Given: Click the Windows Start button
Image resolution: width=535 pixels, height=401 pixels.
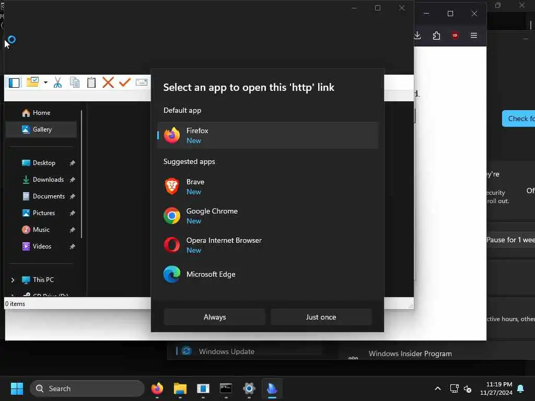Looking at the screenshot, I should pyautogui.click(x=17, y=388).
